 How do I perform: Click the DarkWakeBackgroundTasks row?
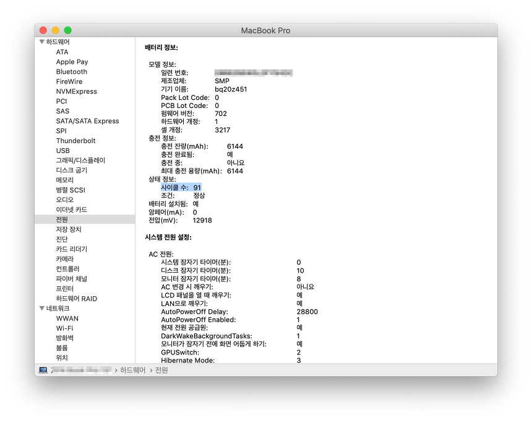(x=230, y=336)
